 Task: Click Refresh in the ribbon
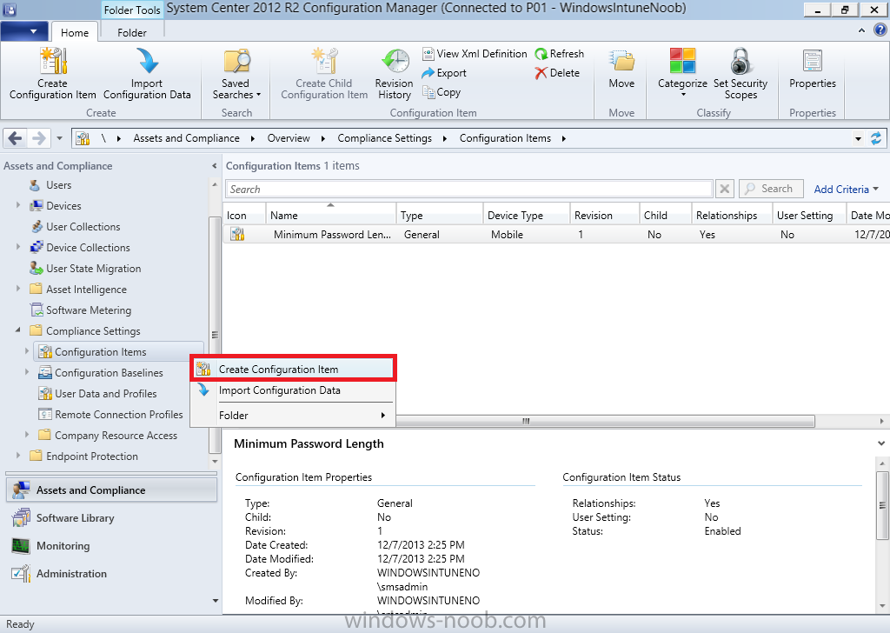click(560, 54)
